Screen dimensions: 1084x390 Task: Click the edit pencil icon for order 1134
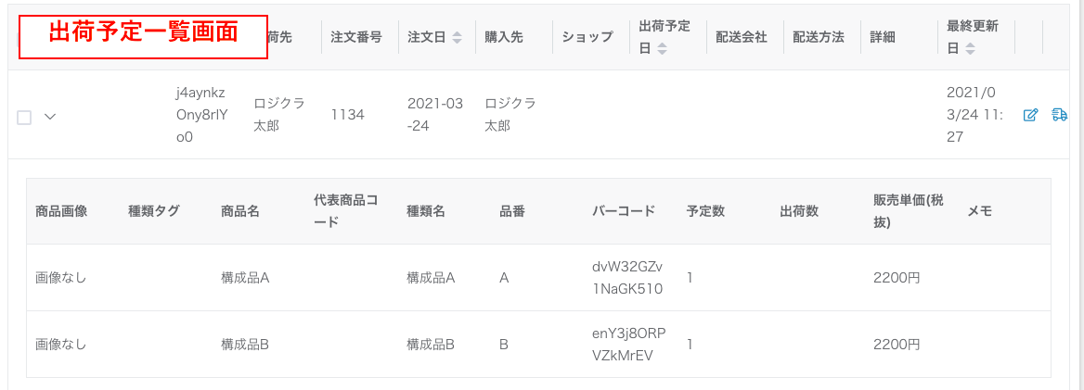pyautogui.click(x=1030, y=115)
